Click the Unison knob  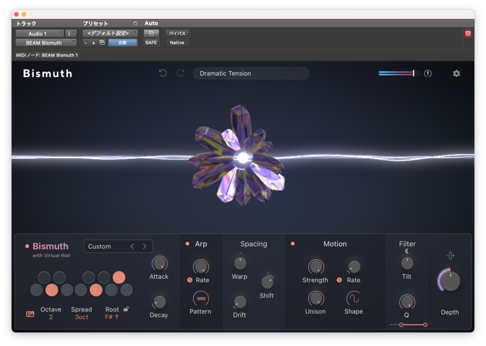click(316, 299)
